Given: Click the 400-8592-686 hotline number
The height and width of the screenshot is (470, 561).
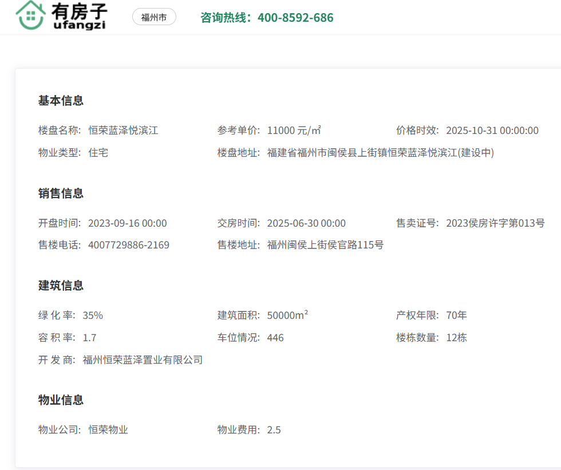Looking at the screenshot, I should tap(295, 18).
